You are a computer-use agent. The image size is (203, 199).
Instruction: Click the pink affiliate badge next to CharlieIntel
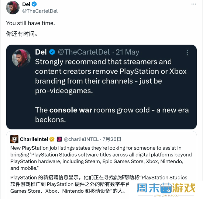(x=59, y=139)
